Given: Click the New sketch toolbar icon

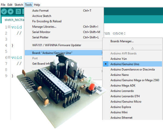Looking at the screenshot, I should pos(18,11).
